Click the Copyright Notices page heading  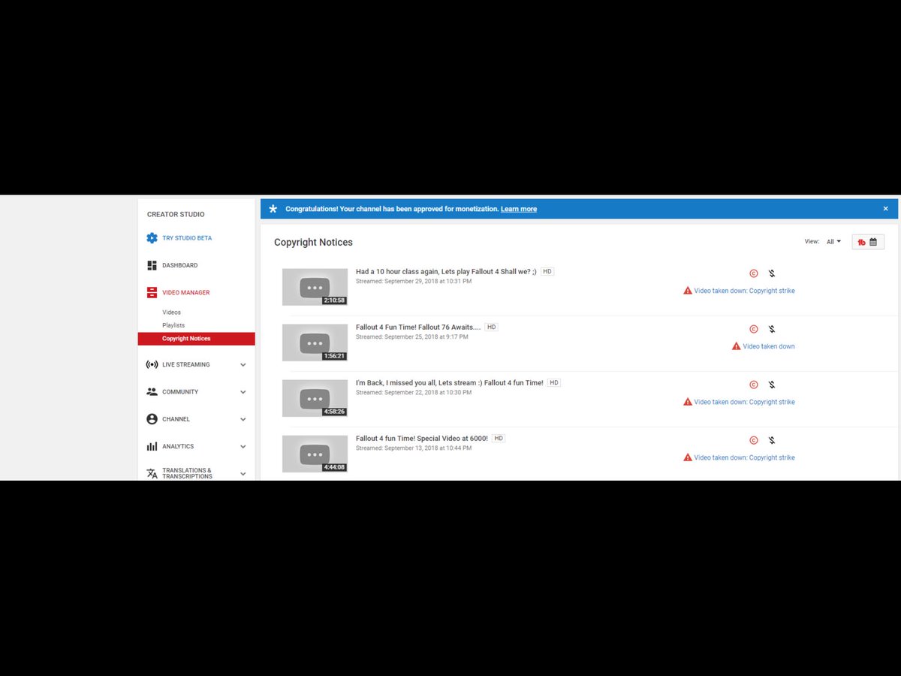[x=313, y=243]
